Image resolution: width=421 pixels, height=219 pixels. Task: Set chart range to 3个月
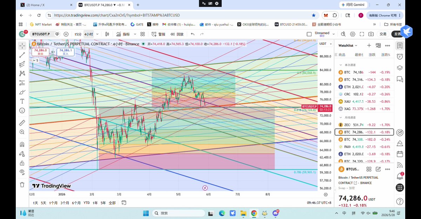65,203
